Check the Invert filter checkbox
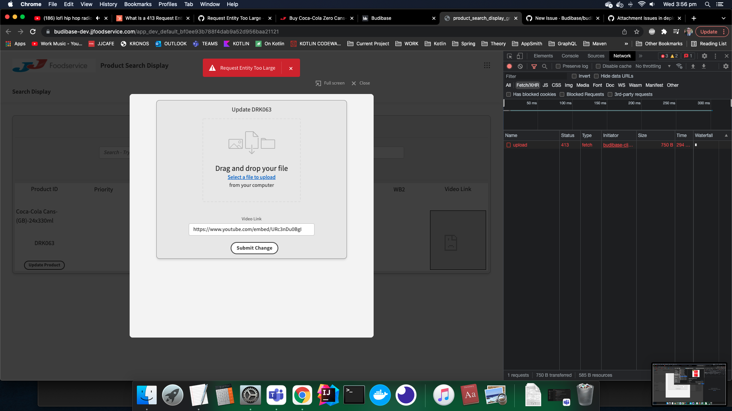The image size is (732, 411). coord(574,76)
